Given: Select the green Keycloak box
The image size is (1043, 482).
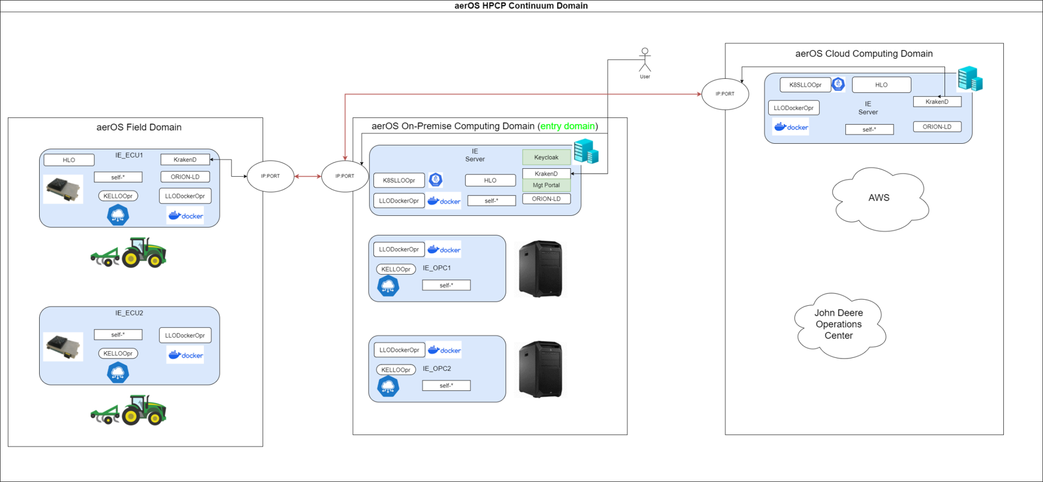Looking at the screenshot, I should pyautogui.click(x=546, y=157).
